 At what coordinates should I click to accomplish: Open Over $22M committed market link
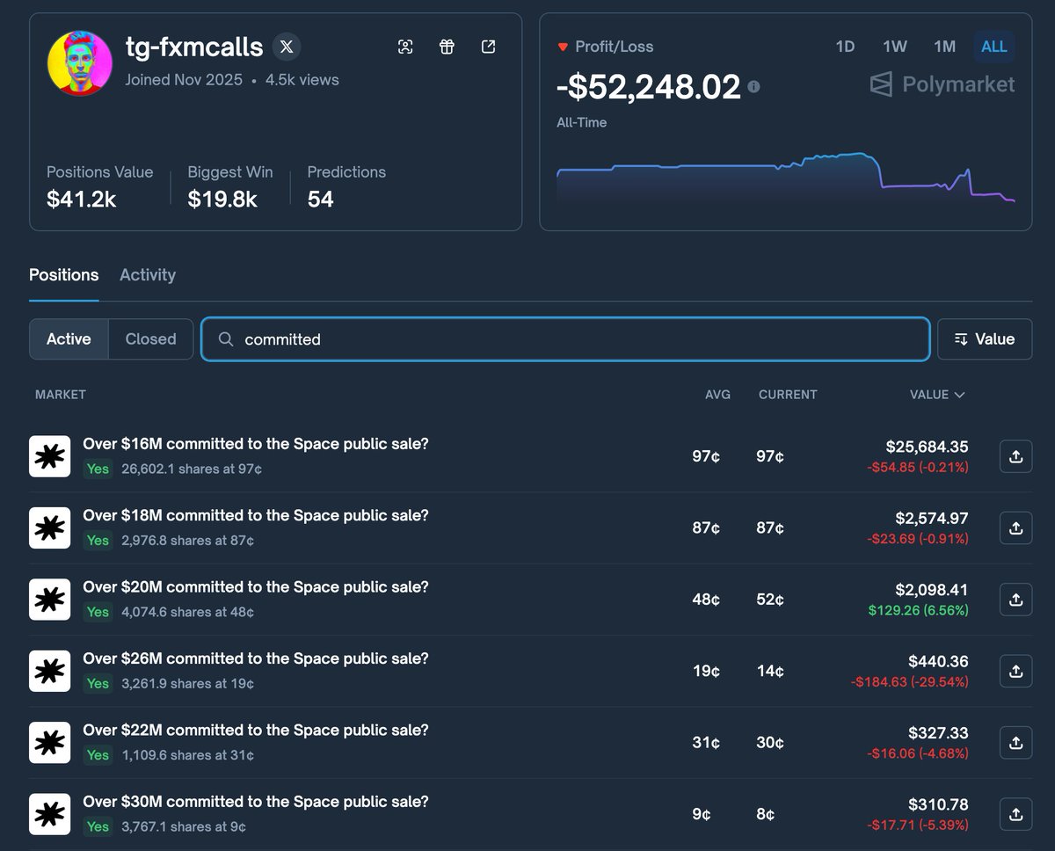tap(256, 730)
